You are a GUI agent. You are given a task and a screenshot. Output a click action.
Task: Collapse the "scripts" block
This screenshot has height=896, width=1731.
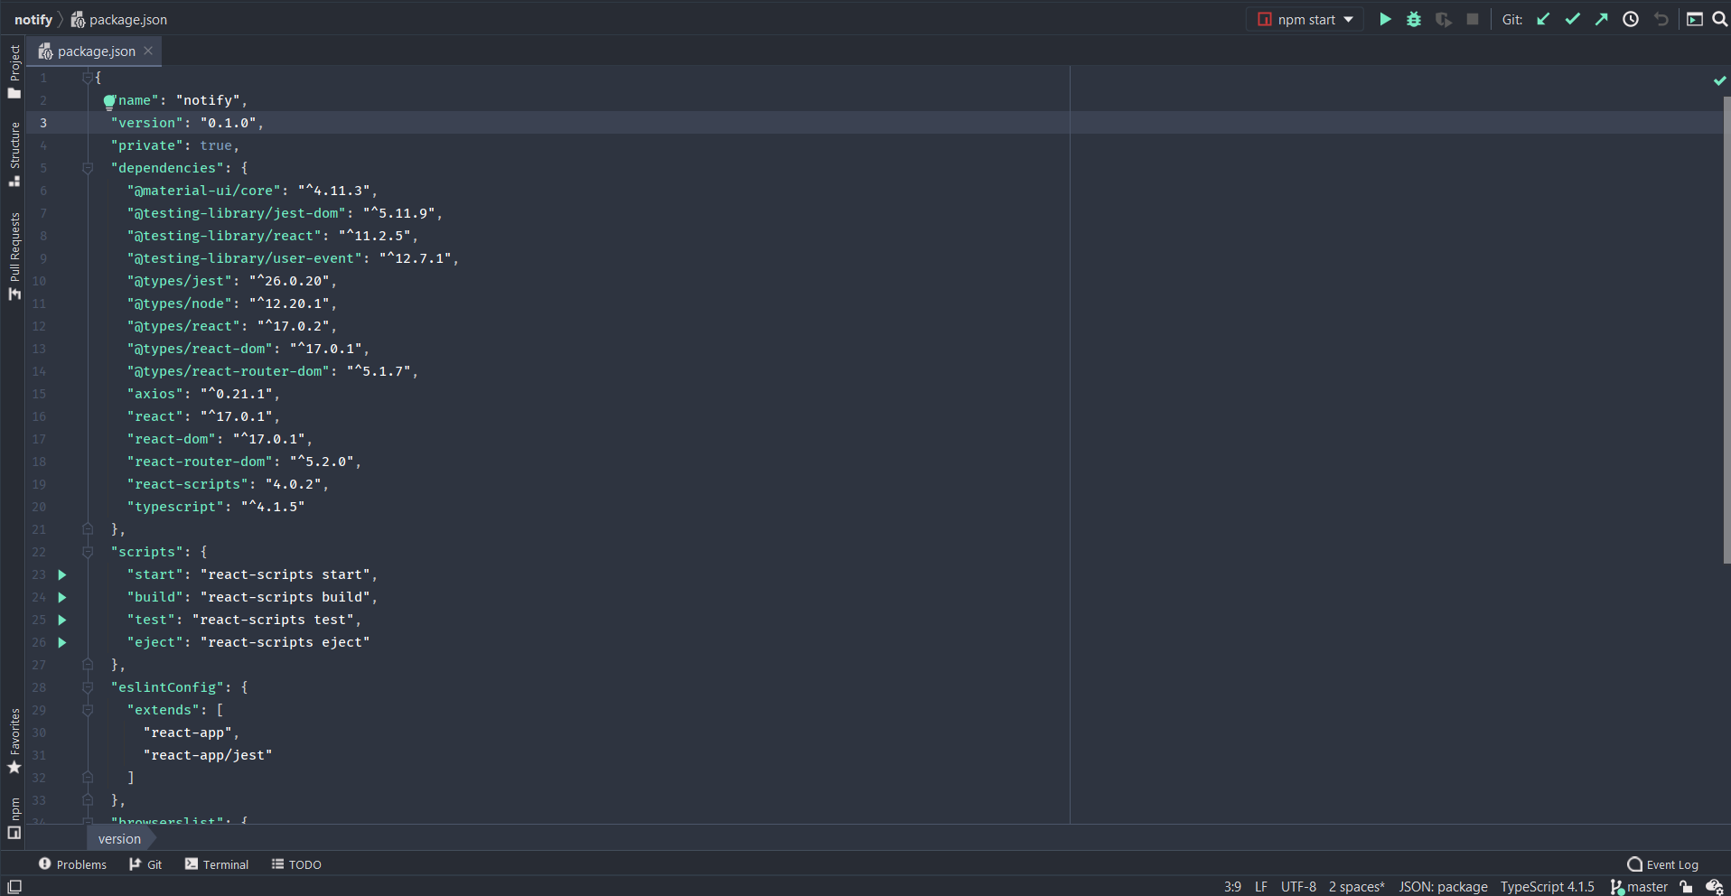(x=88, y=552)
